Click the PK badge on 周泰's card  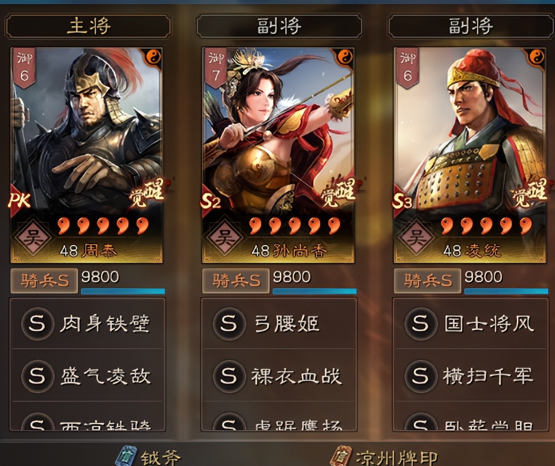pos(19,200)
